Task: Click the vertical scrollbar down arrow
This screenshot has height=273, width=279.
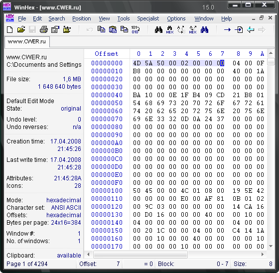Action: (x=271, y=246)
